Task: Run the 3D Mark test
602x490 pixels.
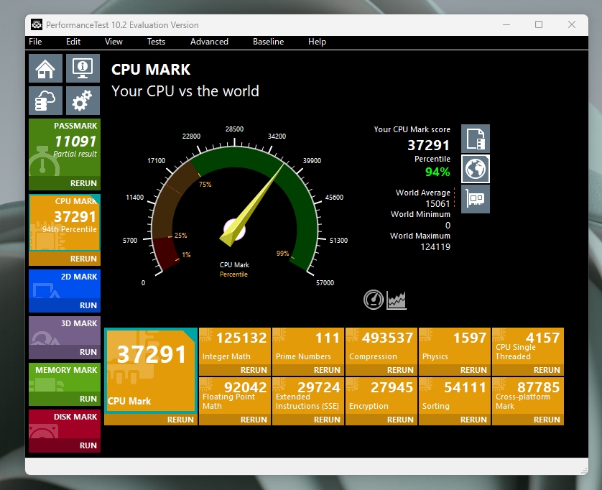Action: tap(65, 352)
